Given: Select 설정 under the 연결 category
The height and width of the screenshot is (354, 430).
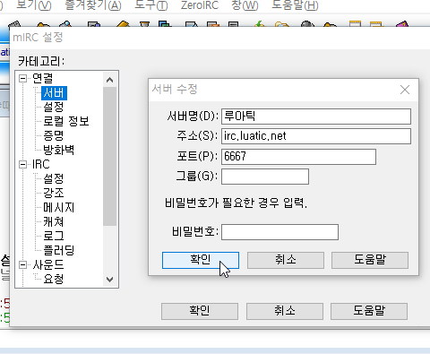Looking at the screenshot, I should point(54,107).
